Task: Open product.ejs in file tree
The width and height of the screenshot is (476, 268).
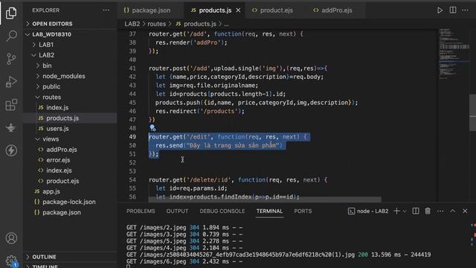Action: click(70, 181)
